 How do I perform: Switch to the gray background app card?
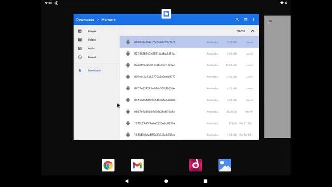(278, 76)
